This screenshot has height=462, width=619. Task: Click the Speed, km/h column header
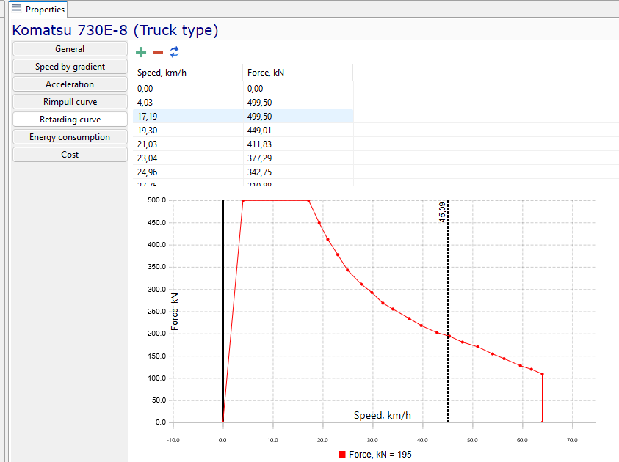tap(188, 73)
